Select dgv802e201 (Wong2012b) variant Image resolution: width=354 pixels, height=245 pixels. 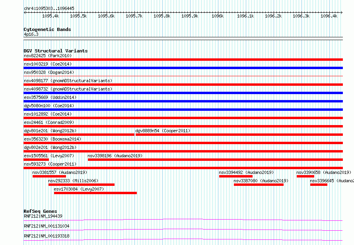(x=50, y=147)
